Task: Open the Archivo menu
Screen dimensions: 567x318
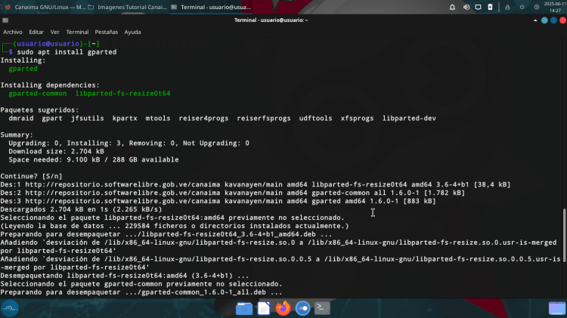Action: pyautogui.click(x=13, y=32)
